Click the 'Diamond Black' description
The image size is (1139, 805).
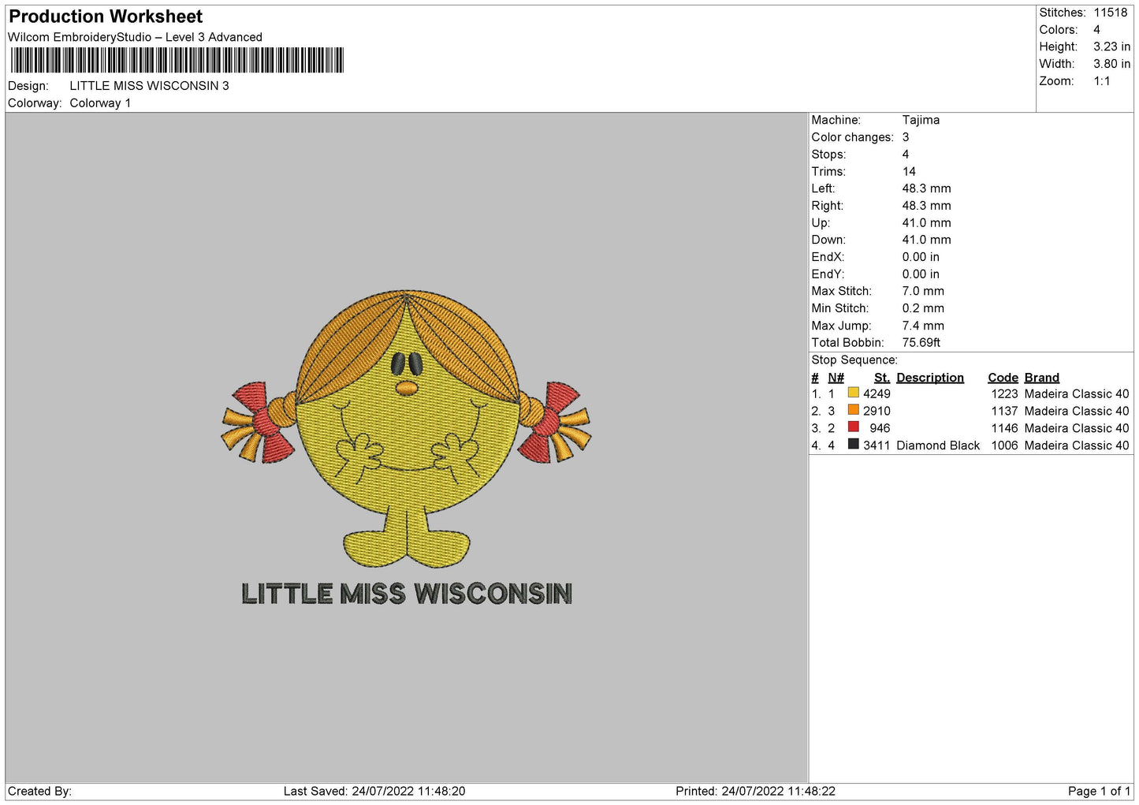pos(938,445)
